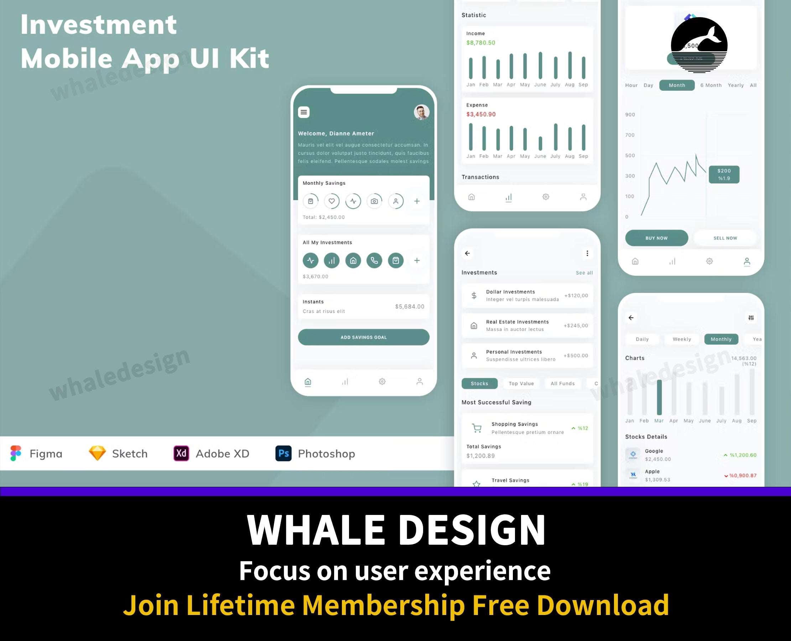791x641 pixels.
Task: Click the pulse/activity icon in investments
Action: pyautogui.click(x=310, y=260)
